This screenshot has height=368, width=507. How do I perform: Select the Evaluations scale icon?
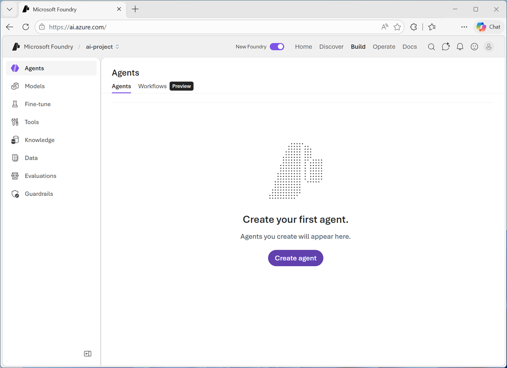click(x=15, y=176)
